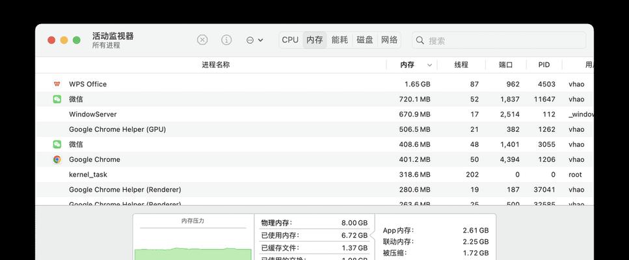Click the 1.65 GB memory value
Screen dimensions: 629x260
tap(417, 84)
